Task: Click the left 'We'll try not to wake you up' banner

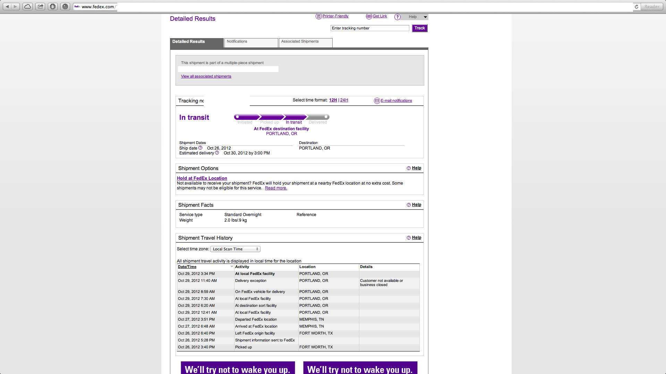Action: point(238,368)
